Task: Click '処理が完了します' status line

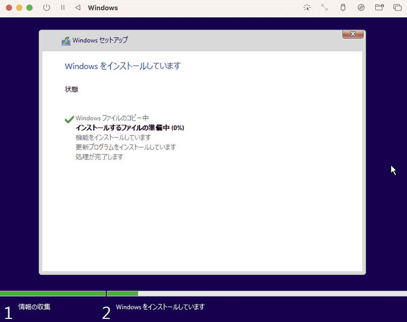Action: tap(99, 157)
